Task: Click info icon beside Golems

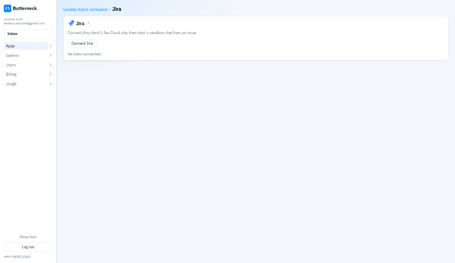Action: tap(51, 55)
